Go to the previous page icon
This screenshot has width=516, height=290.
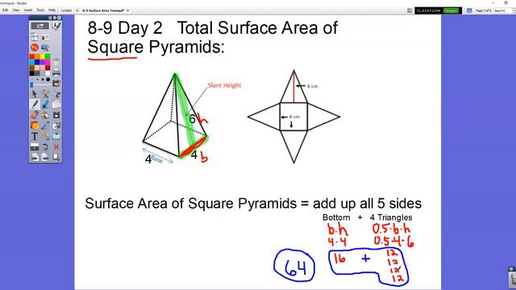(34, 157)
